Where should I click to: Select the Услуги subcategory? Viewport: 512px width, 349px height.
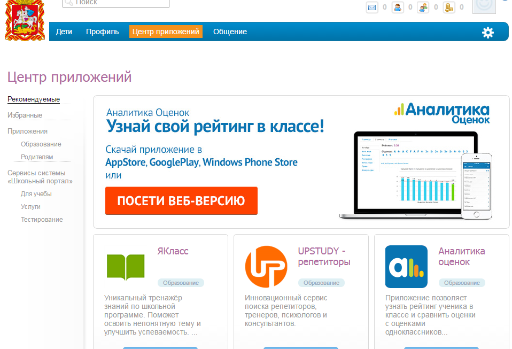tap(30, 207)
